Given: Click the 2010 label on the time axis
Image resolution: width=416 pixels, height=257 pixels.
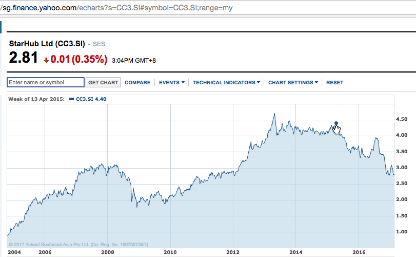Looking at the screenshot, I should coord(170,252).
